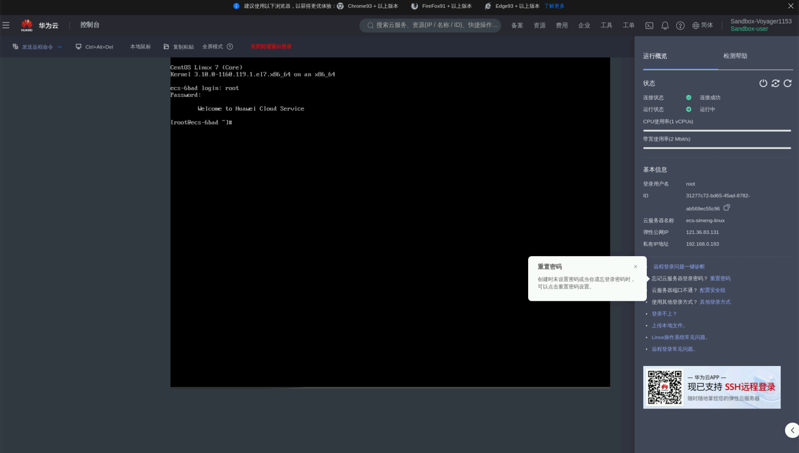Collapse the right side panel with chevron
Image resolution: width=799 pixels, height=453 pixels.
(792, 430)
